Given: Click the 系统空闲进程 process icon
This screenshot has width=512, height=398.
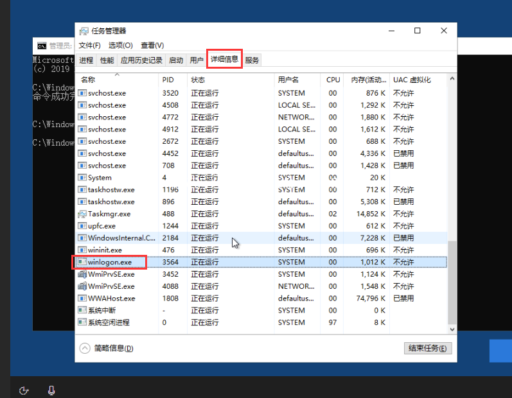Looking at the screenshot, I should (x=82, y=322).
